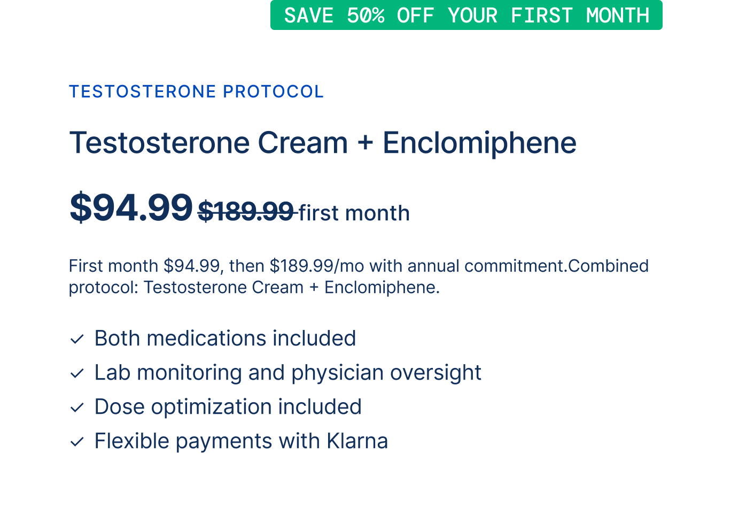
Task: Click the Lab monitoring checkmark icon
Action: [77, 373]
